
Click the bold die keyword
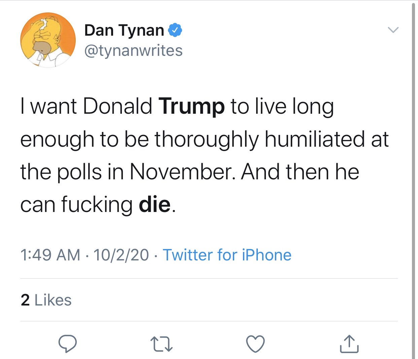point(155,204)
